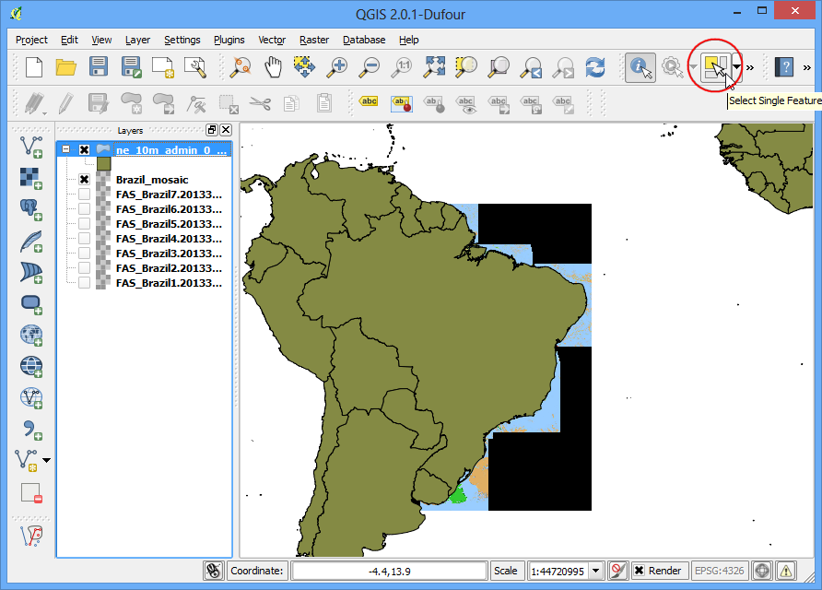Screen dimensions: 822x590
Task: Enable the FAS_Brazil7 layer checkbox
Action: point(84,194)
